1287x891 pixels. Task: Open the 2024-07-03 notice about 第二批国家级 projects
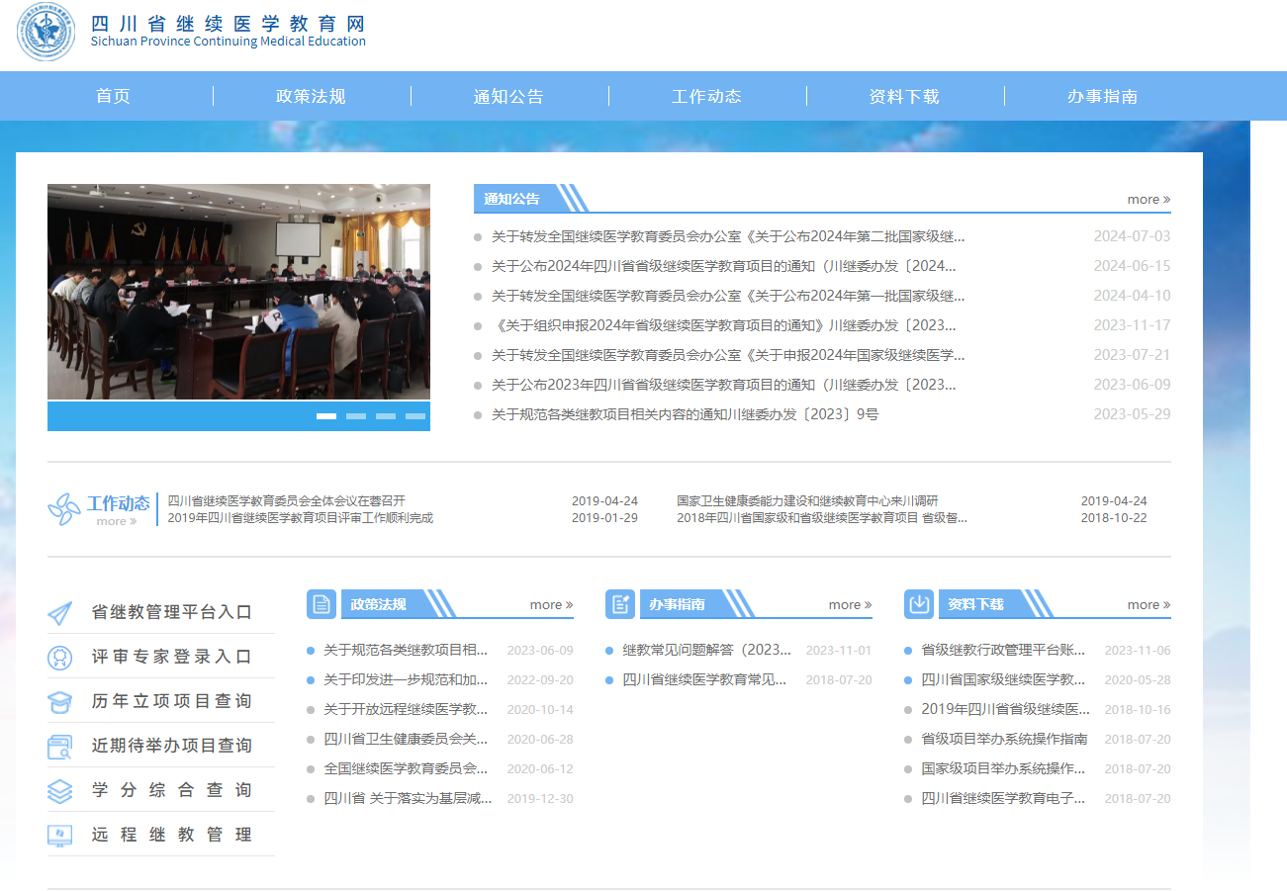click(x=727, y=236)
